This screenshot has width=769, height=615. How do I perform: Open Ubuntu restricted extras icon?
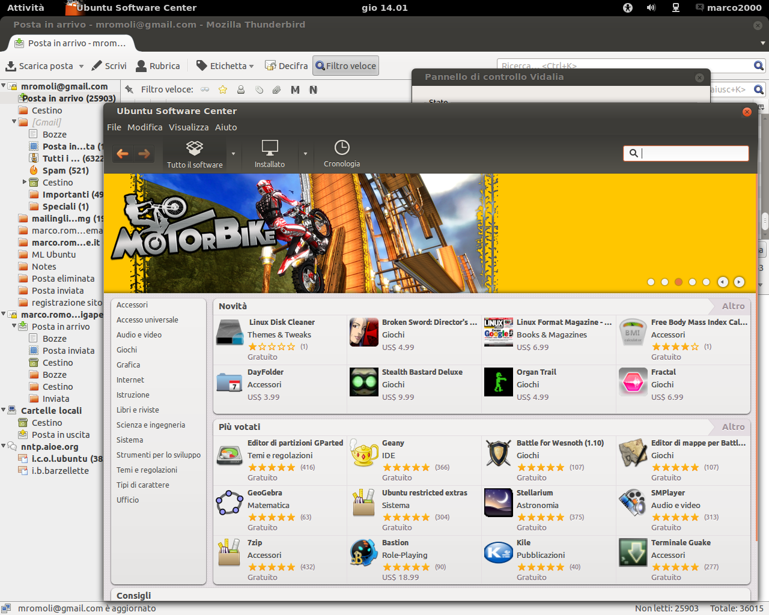click(364, 503)
